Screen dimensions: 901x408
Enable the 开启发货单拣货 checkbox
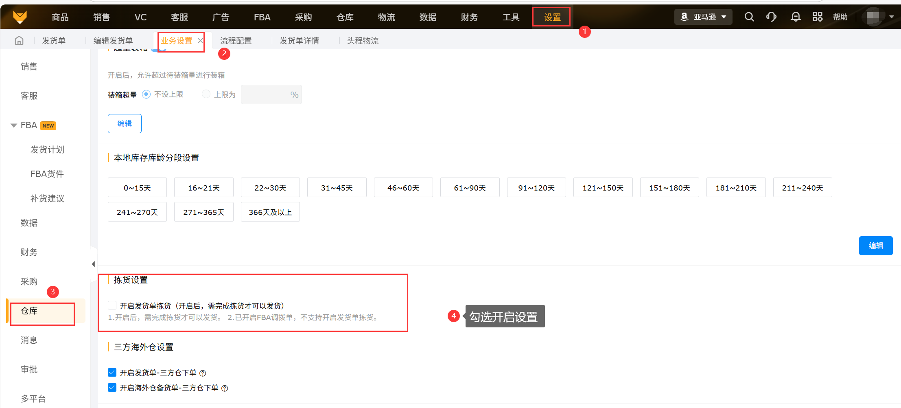pos(112,305)
